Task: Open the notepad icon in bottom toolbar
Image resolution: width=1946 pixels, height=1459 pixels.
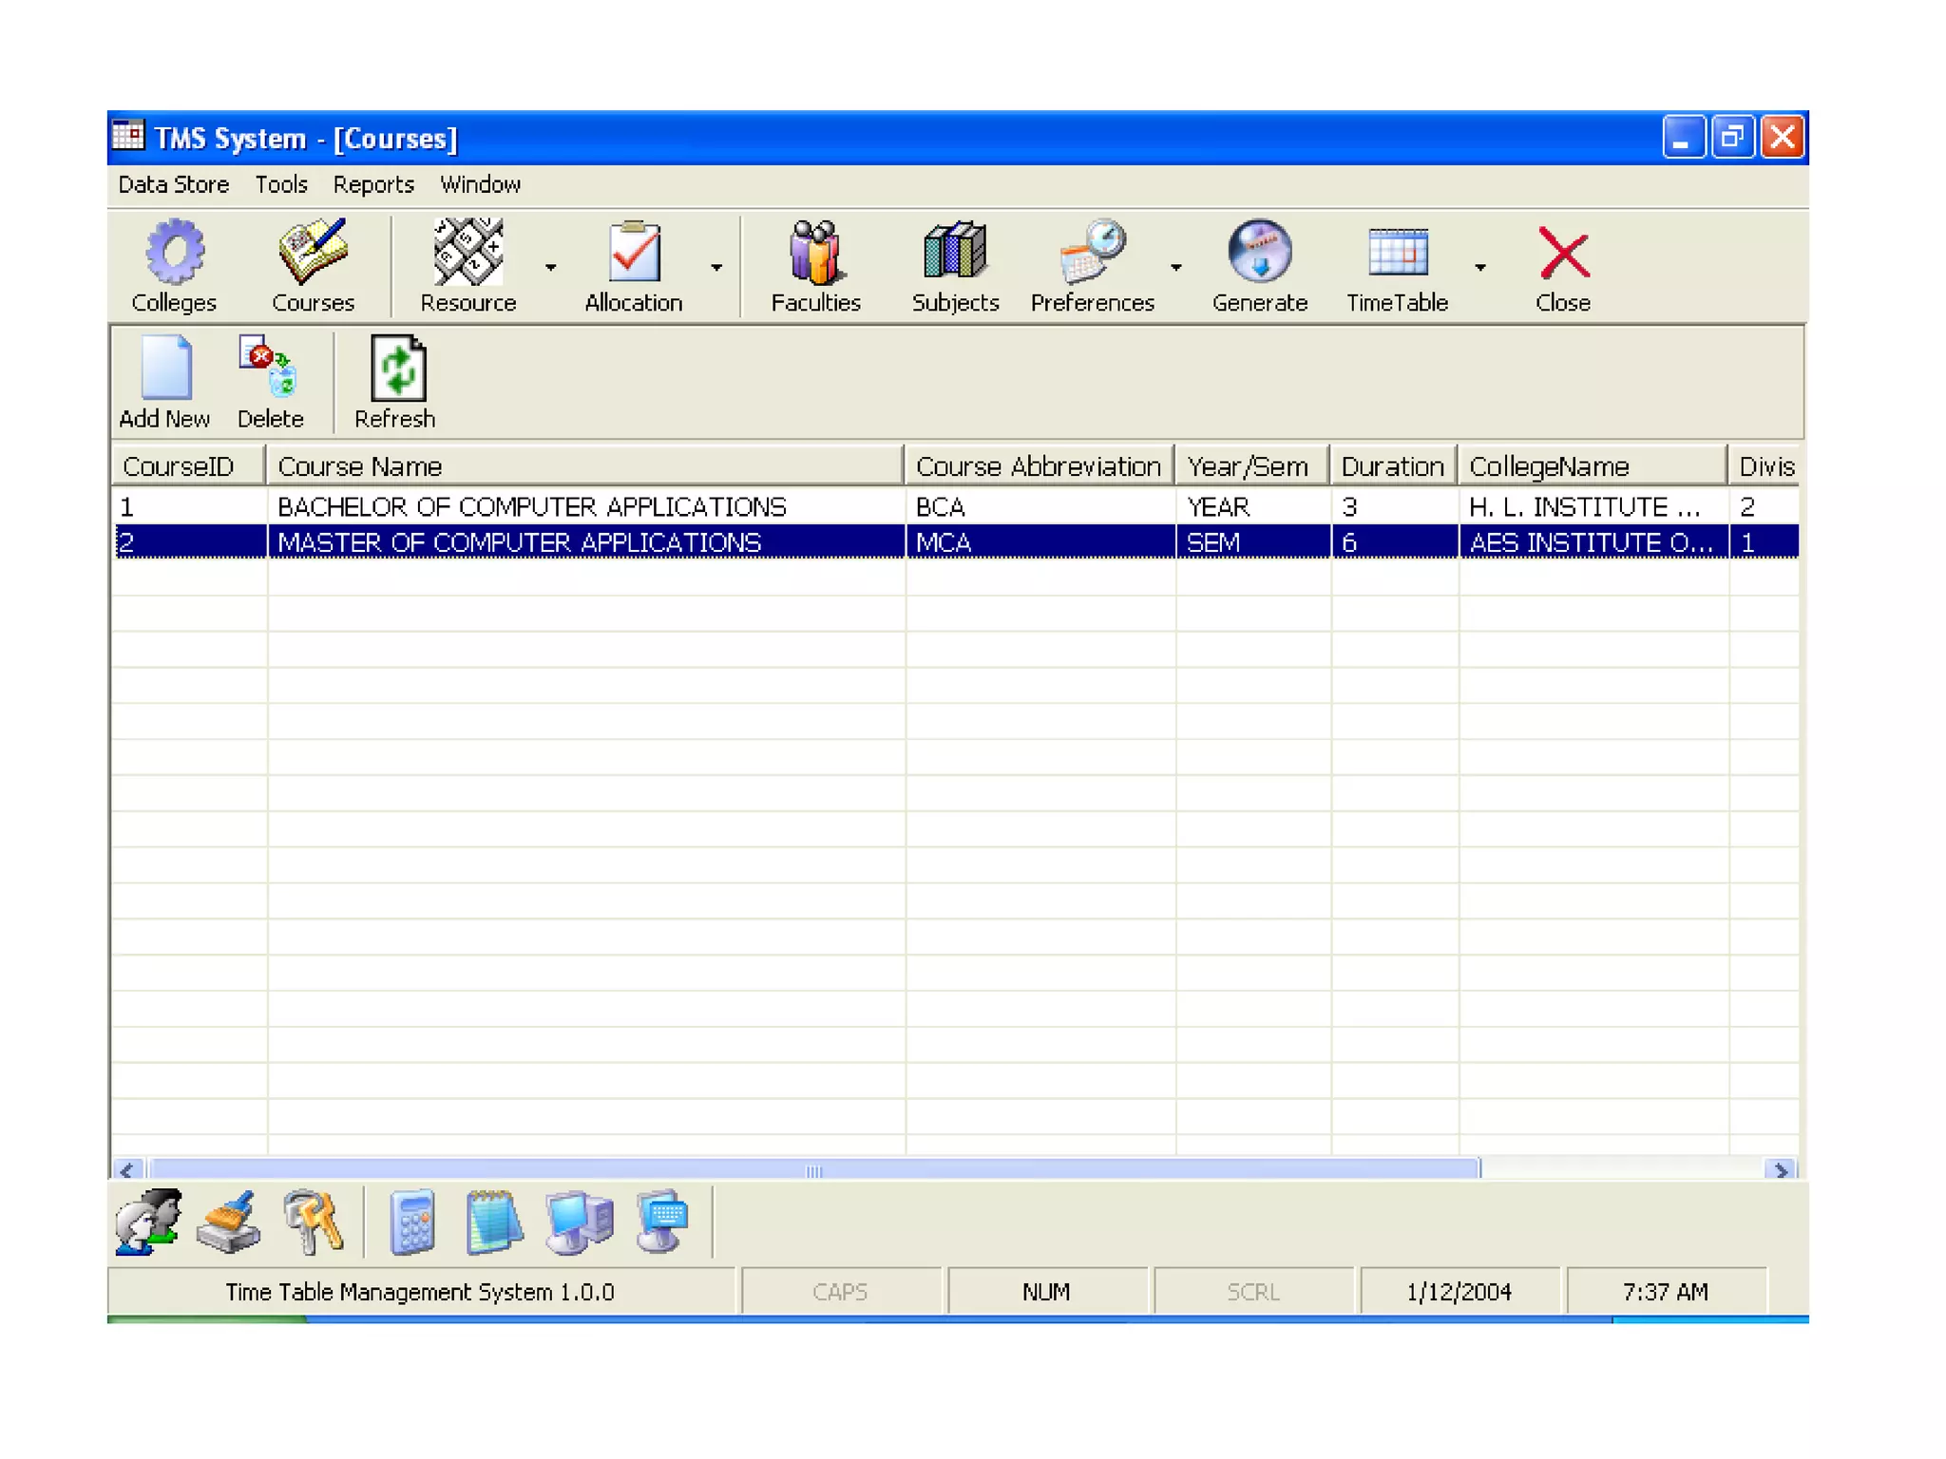Action: (493, 1222)
